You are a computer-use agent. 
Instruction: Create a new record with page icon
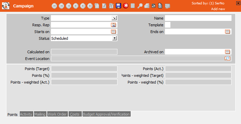pyautogui.click(x=97, y=6)
